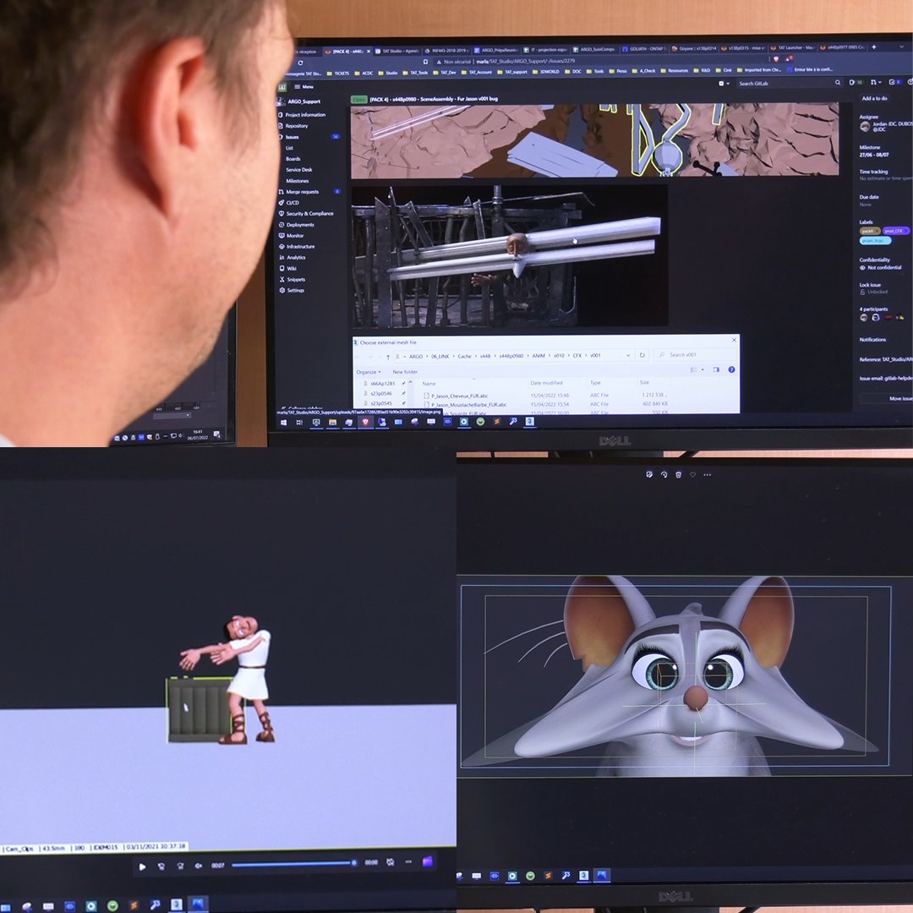913x913 pixels.
Task: Click the Brave shield icon in address bar
Action: point(775,59)
